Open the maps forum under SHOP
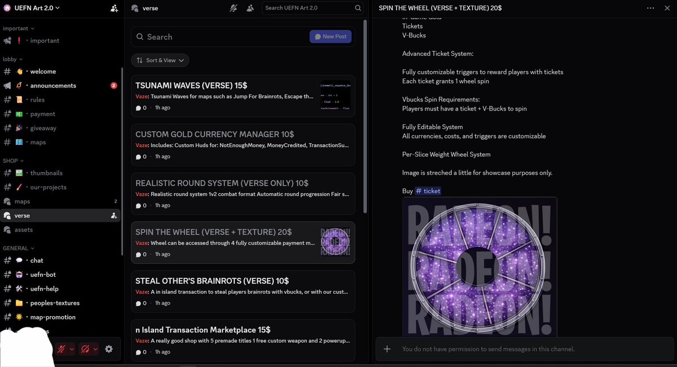Image resolution: width=677 pixels, height=367 pixels. (x=60, y=201)
